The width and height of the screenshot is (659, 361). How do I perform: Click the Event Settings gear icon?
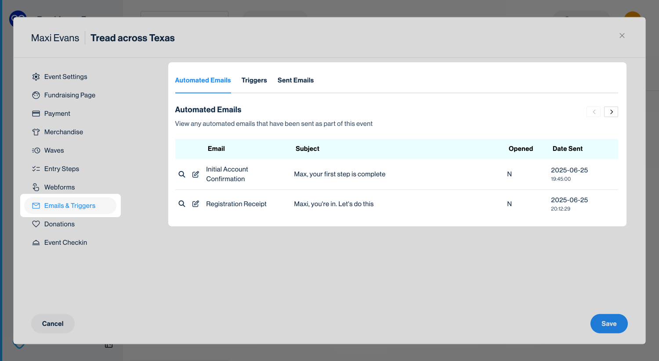click(36, 77)
